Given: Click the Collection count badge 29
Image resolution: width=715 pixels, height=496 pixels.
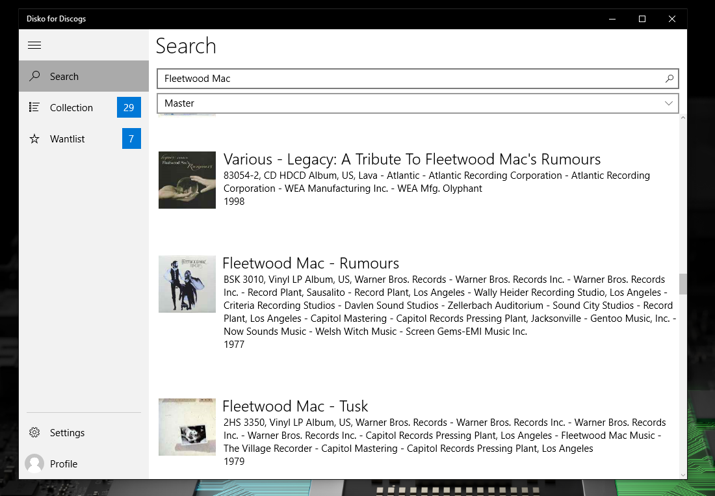Looking at the screenshot, I should click(x=129, y=108).
